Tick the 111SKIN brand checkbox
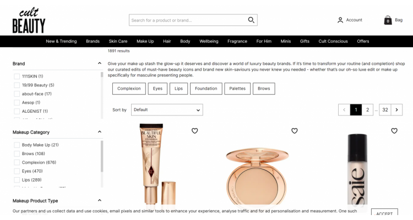The width and height of the screenshot is (413, 220). pos(17,76)
